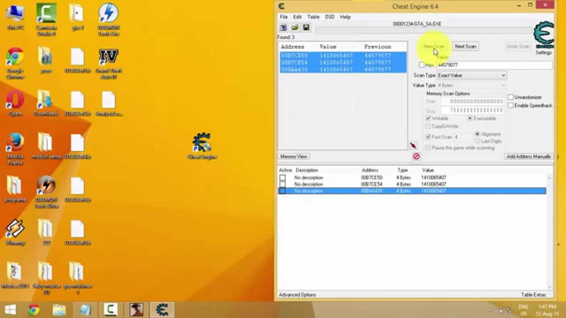Open DAEMON Tools Lite desktop shortcut
The width and height of the screenshot is (566, 318).
(108, 19)
